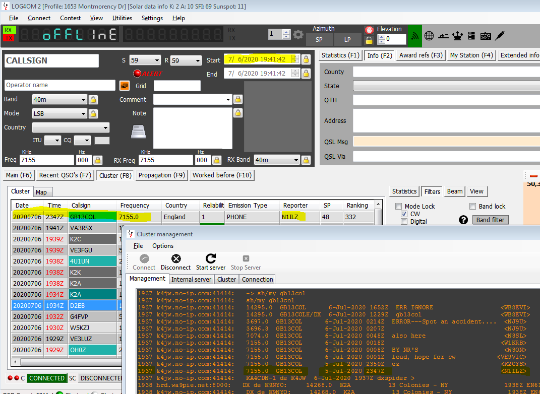The image size is (540, 394).
Task: Open the Comment dropdown
Action: pos(228,100)
